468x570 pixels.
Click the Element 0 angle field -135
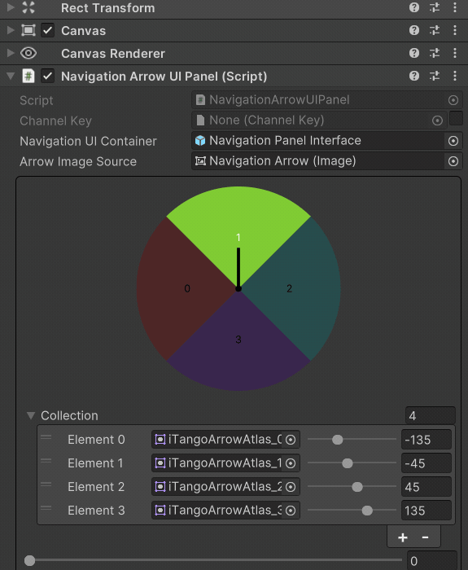[x=426, y=440]
